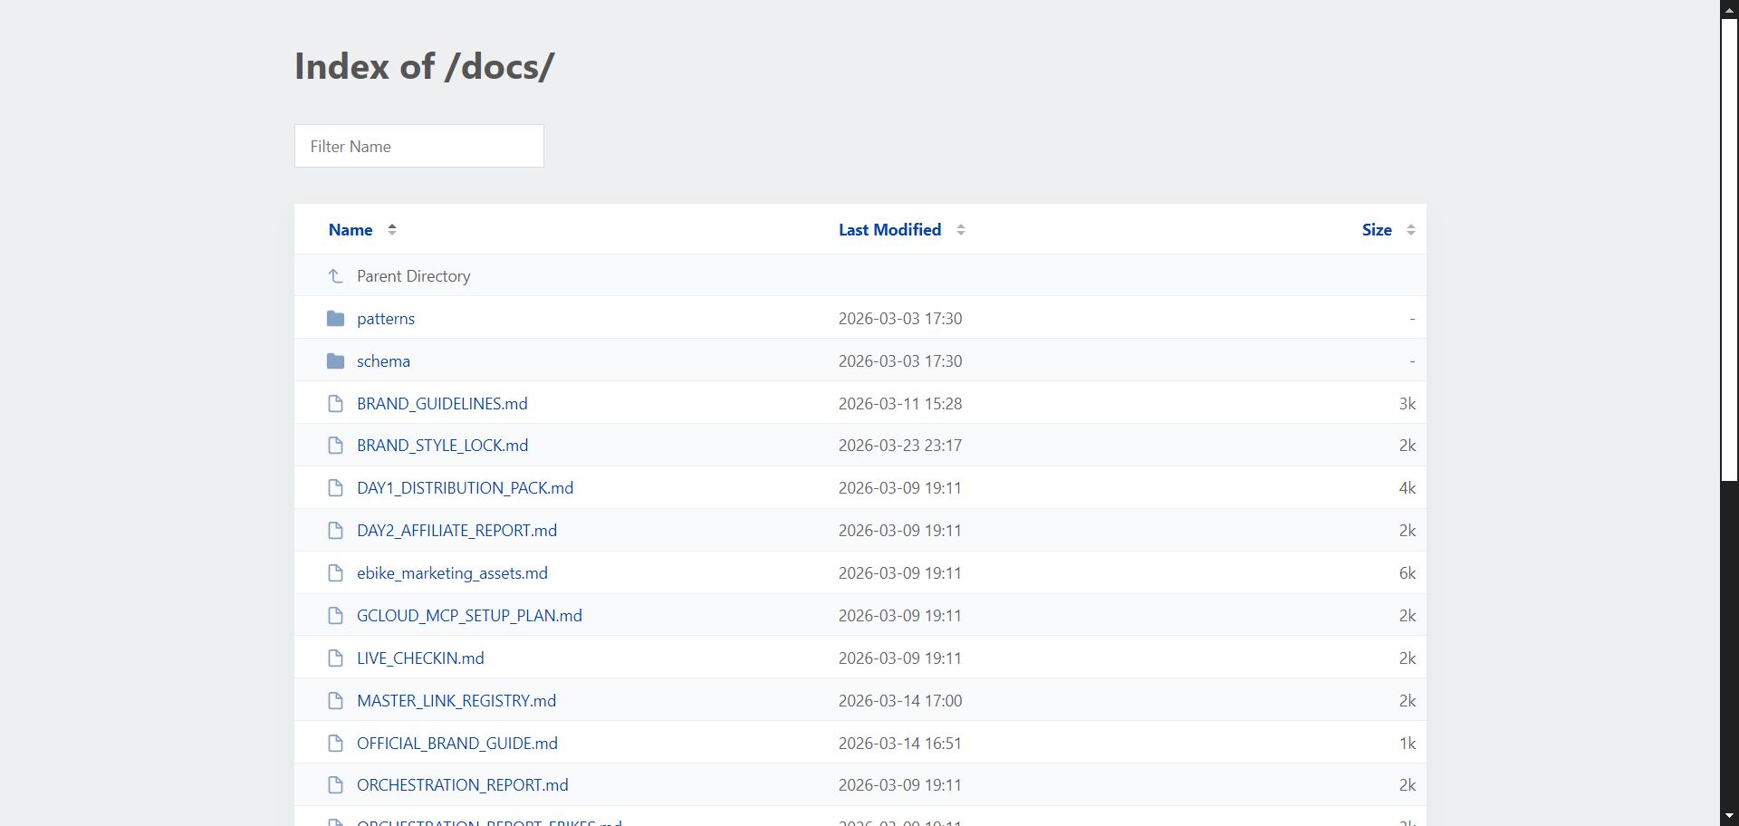Sort listing by Last Modified header
Screen dimensions: 1739x826
[x=889, y=230]
